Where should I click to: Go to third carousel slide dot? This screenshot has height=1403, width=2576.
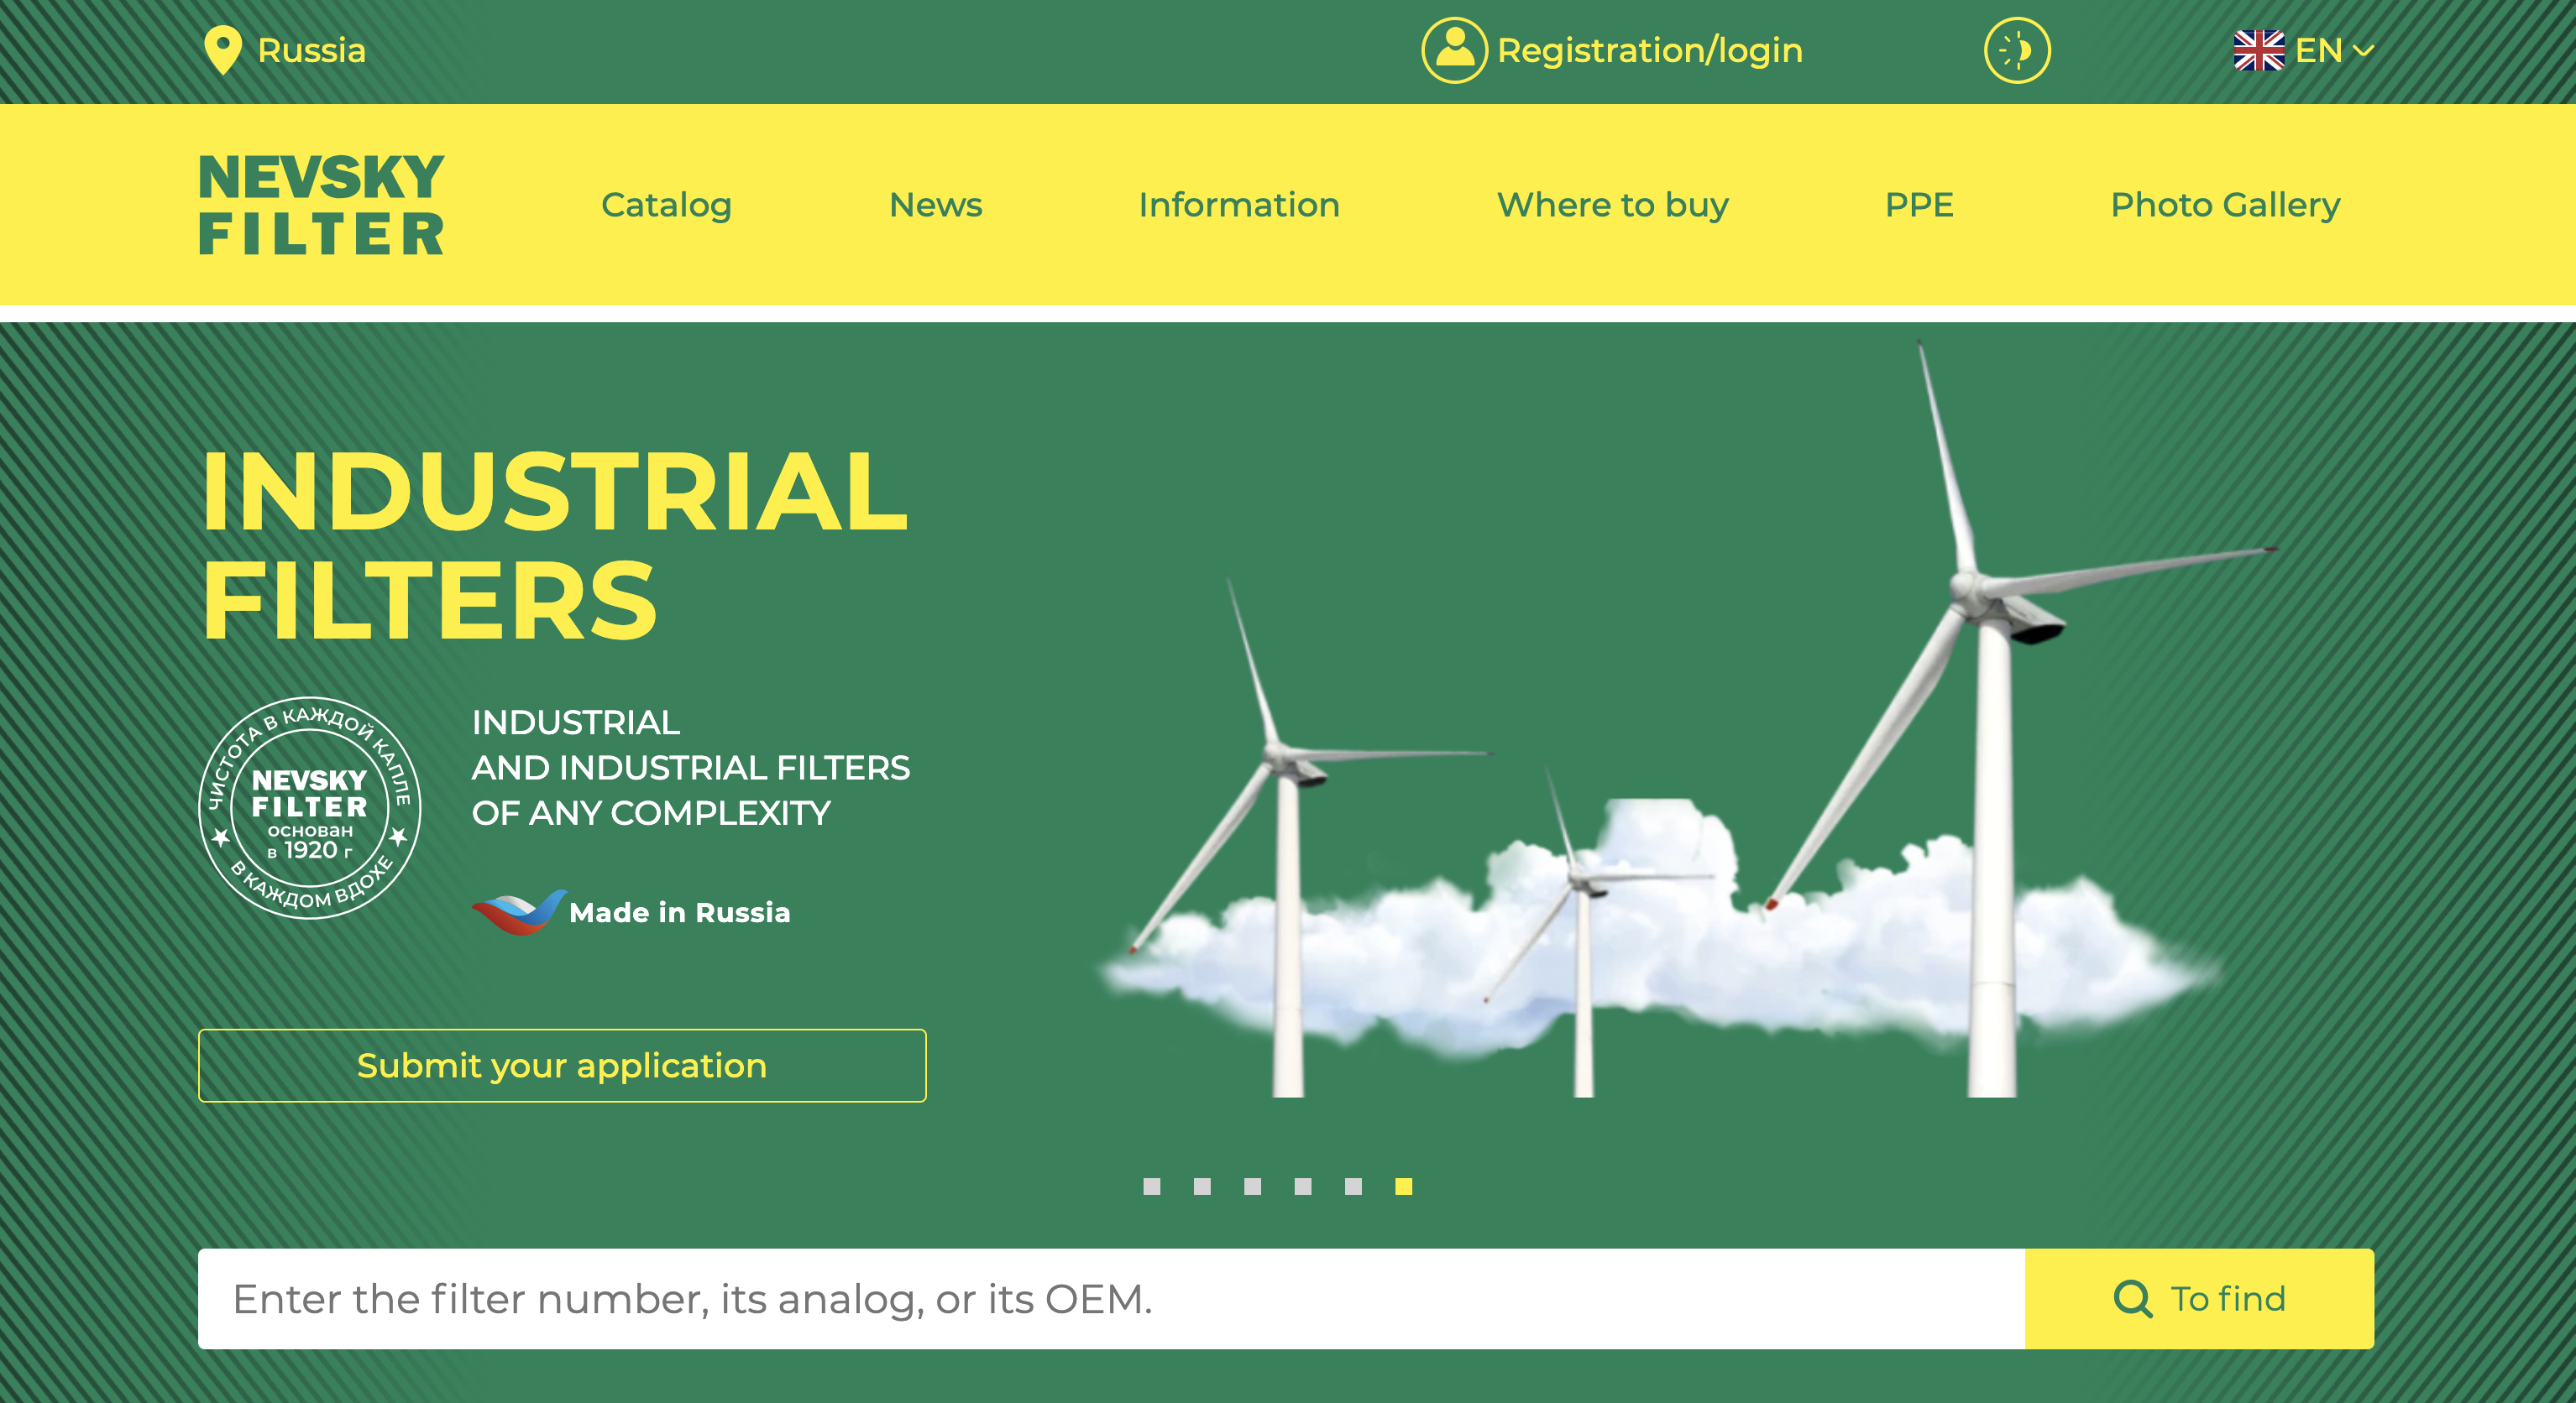pos(1252,1187)
